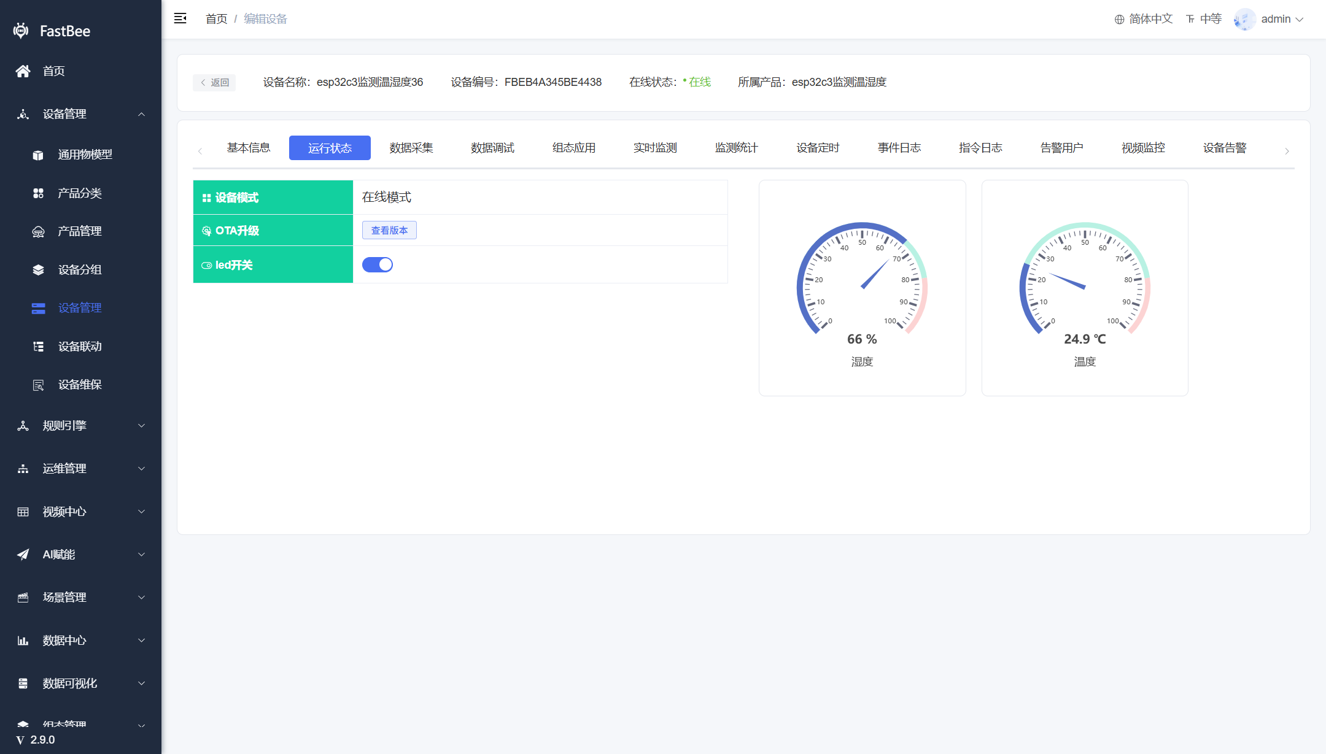Click the highlighted 设备管理 submenu icon
This screenshot has width=1326, height=754.
tap(38, 309)
